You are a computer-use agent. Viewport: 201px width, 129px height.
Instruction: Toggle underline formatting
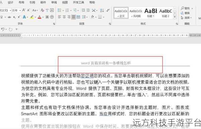2,17
